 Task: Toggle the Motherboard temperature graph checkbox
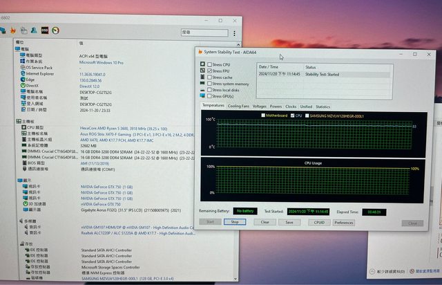tap(263, 116)
